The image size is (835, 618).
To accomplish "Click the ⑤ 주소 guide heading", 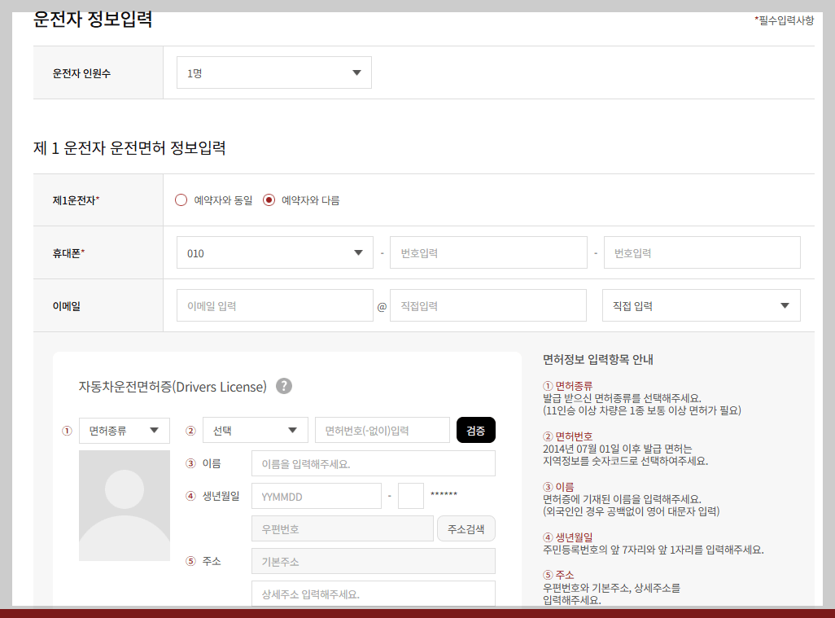I will [558, 575].
